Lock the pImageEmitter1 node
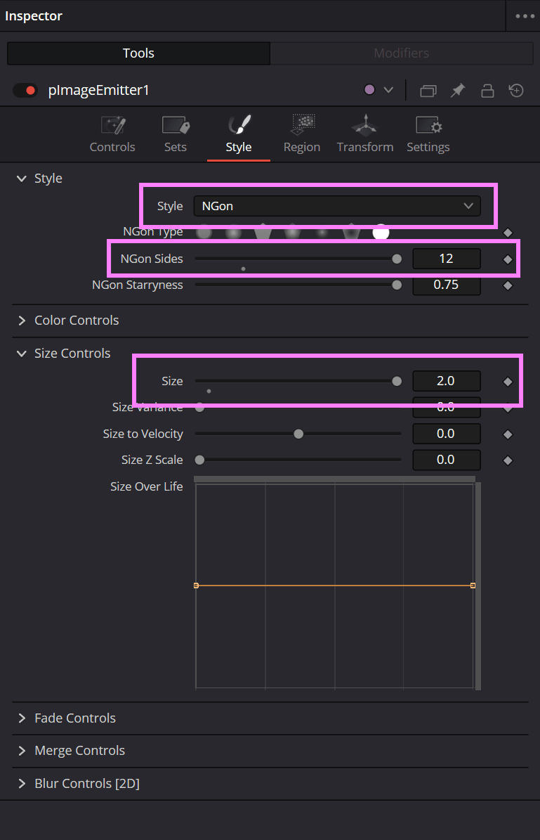Image resolution: width=540 pixels, height=840 pixels. click(487, 90)
